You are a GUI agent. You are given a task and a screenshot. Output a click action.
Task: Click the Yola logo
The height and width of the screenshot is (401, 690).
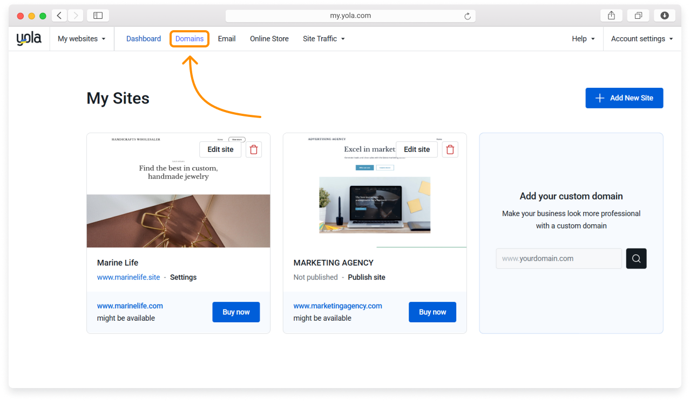click(x=29, y=39)
